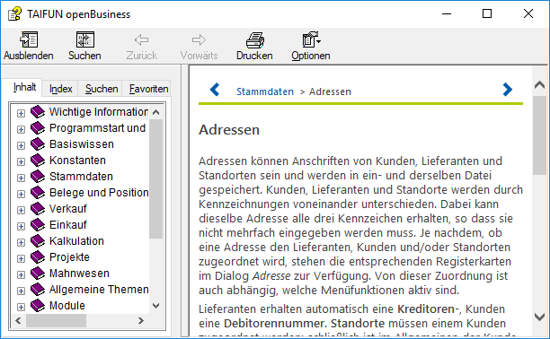Image resolution: width=550 pixels, height=339 pixels.
Task: Click the Suchen toolbar icon
Action: tap(84, 39)
